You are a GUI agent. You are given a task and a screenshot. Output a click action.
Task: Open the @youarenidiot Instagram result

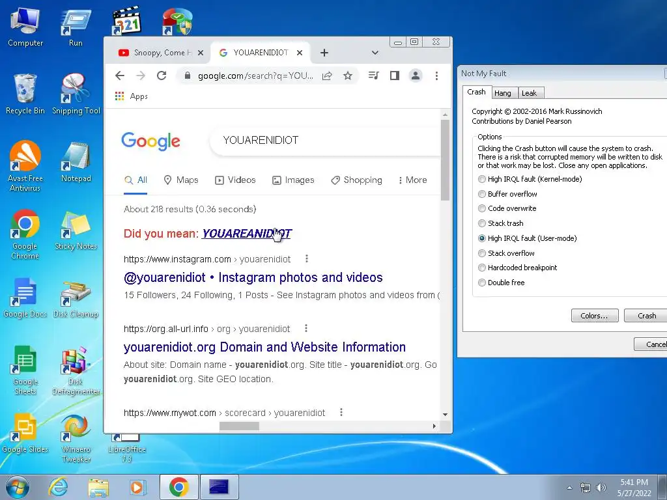[253, 277]
